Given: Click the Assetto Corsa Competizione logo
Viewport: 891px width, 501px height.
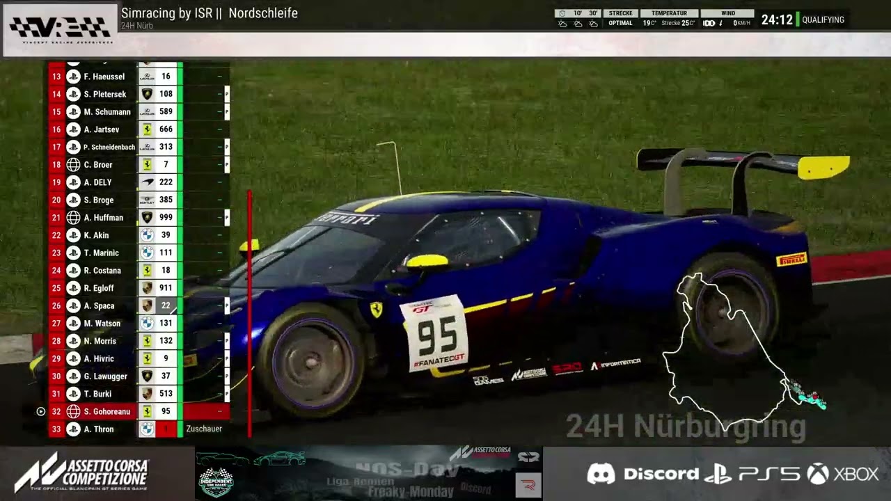Looking at the screenshot, I should (x=81, y=474).
